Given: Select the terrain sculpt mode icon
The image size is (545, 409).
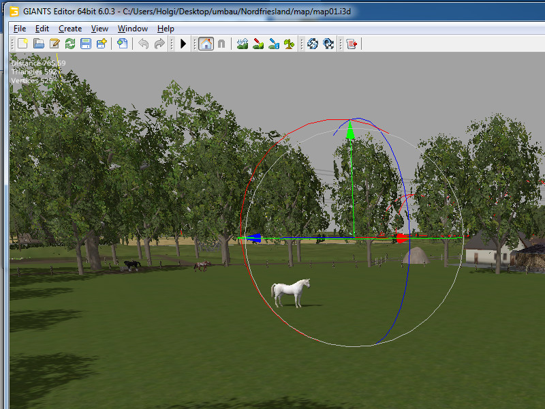Looking at the screenshot, I should point(243,44).
